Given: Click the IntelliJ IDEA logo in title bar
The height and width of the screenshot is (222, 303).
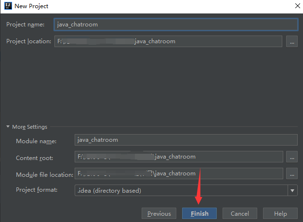Looking at the screenshot, I should 8,6.
